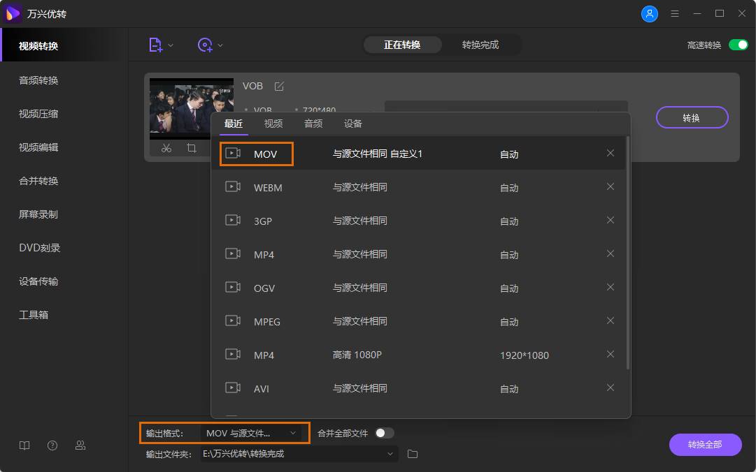The width and height of the screenshot is (756, 472).
Task: Open the community people icon at bottom left
Action: (80, 445)
